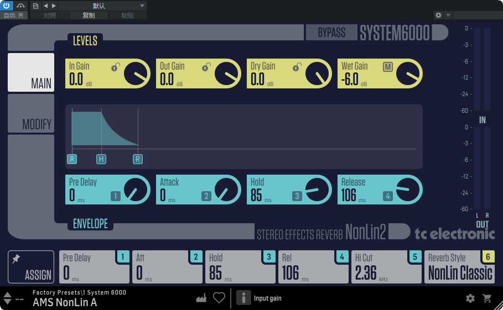Go to next preset arrow
Viewport: 503px width, 310px height.
[x=54, y=6]
